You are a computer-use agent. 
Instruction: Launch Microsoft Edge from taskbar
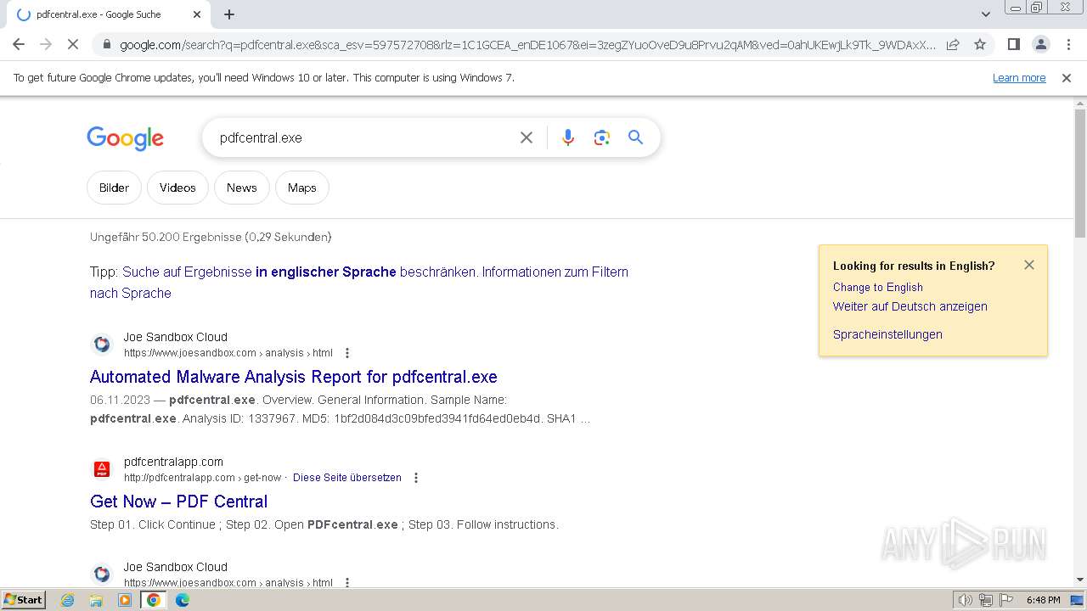pos(183,600)
